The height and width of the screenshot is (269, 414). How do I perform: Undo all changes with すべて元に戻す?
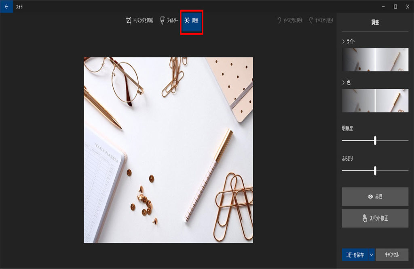pyautogui.click(x=289, y=21)
